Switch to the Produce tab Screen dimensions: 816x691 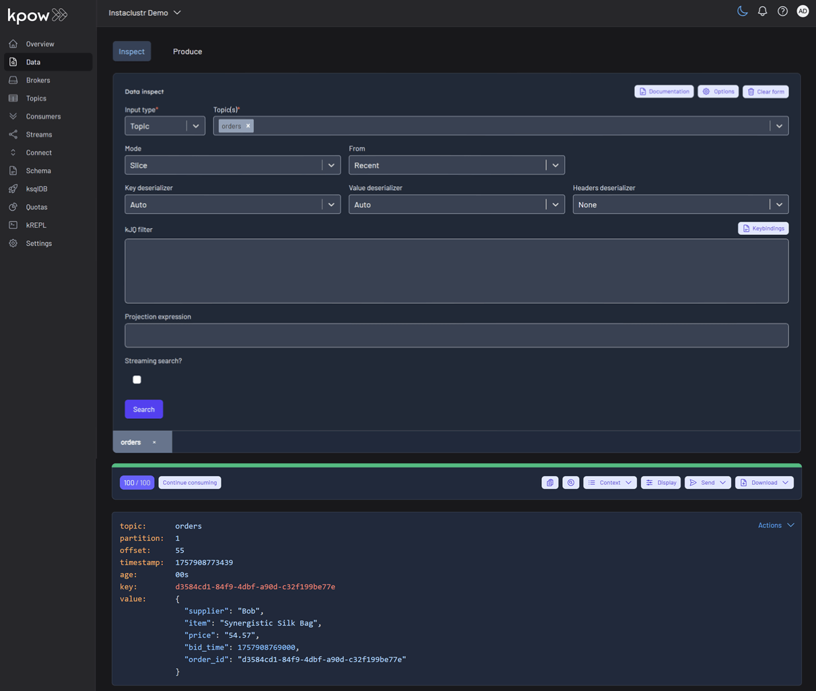187,52
